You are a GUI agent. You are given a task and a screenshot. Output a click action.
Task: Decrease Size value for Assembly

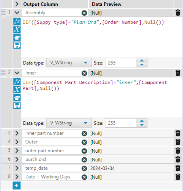coord(142,65)
